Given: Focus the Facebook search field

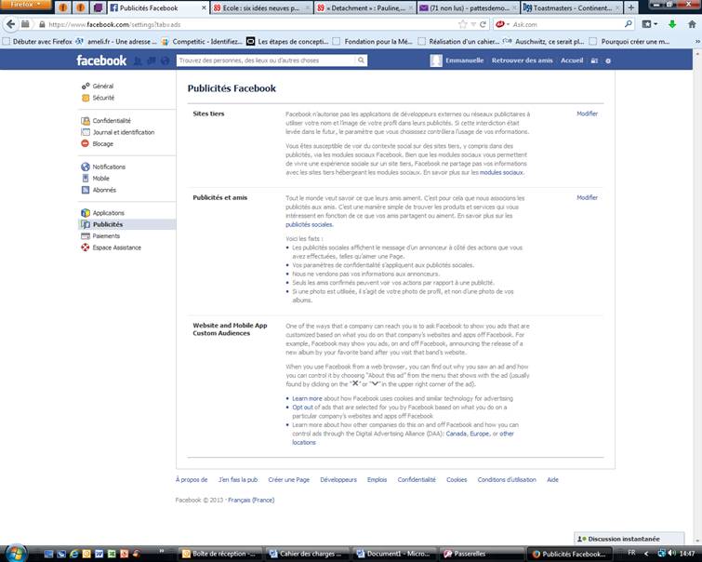Looking at the screenshot, I should click(x=267, y=60).
